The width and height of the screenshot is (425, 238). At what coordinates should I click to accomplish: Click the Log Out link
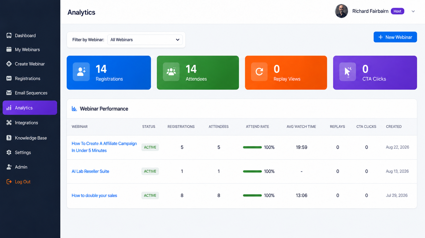pyautogui.click(x=23, y=182)
